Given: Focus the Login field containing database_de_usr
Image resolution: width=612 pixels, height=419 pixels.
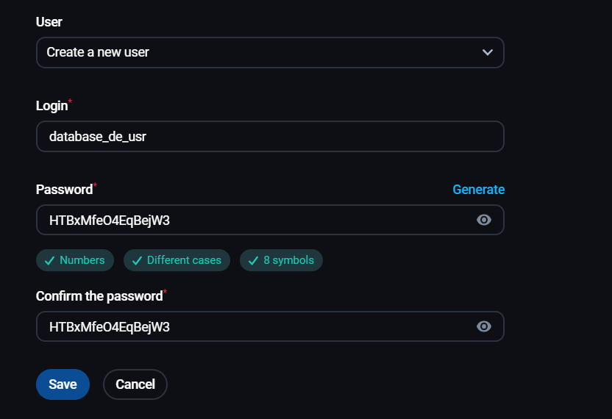Looking at the screenshot, I should (x=269, y=137).
